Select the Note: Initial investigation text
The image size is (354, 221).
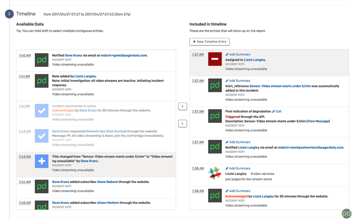tap(108, 83)
